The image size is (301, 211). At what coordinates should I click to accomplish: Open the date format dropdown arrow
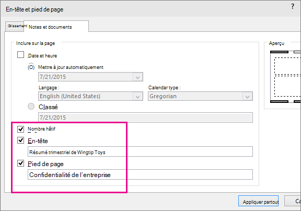[137, 77]
